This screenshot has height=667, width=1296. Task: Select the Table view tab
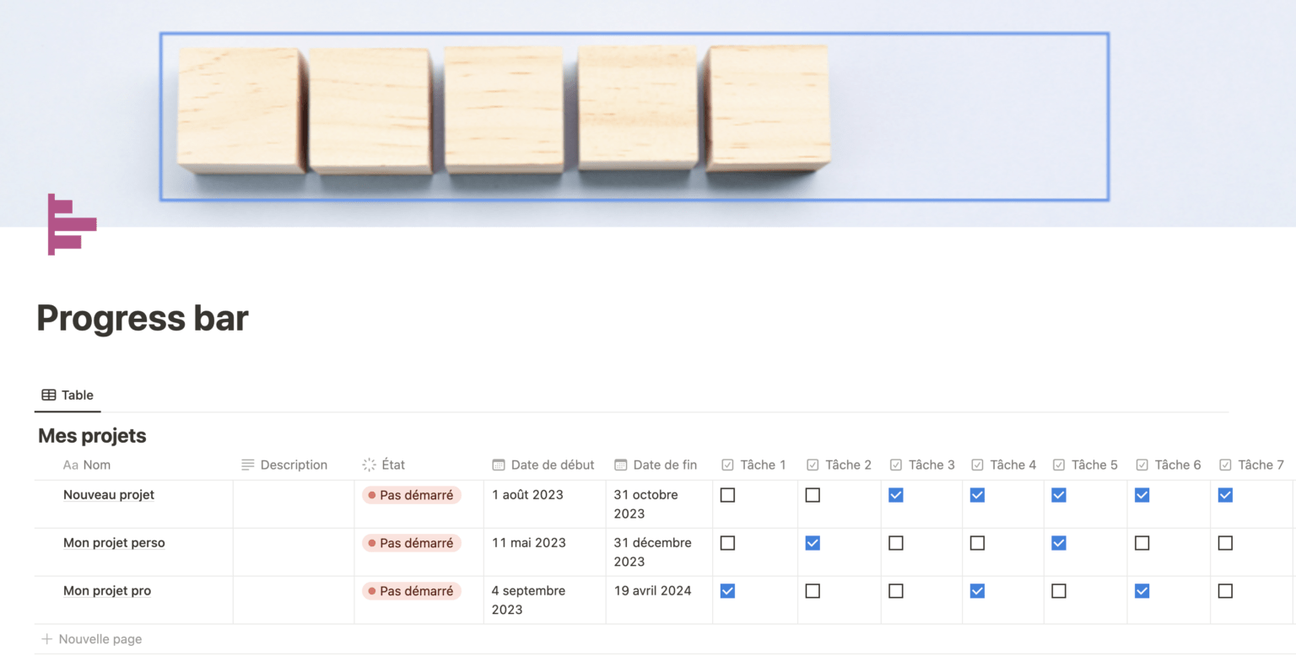tap(68, 395)
